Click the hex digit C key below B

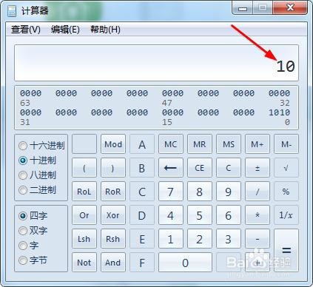coord(142,192)
